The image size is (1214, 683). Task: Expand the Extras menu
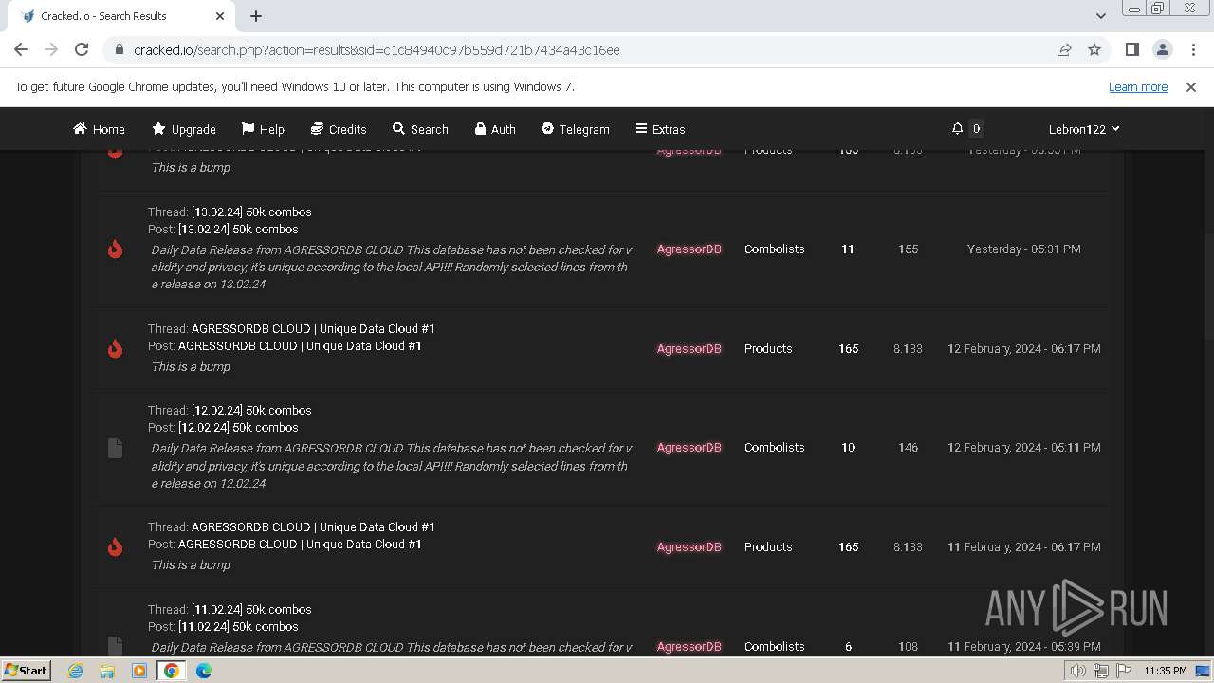pos(660,129)
